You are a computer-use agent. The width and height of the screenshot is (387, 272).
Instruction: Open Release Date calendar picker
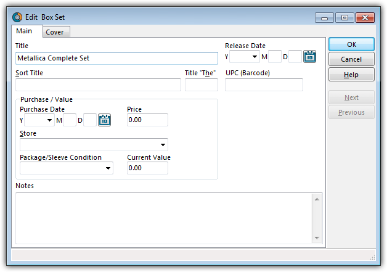pos(309,57)
